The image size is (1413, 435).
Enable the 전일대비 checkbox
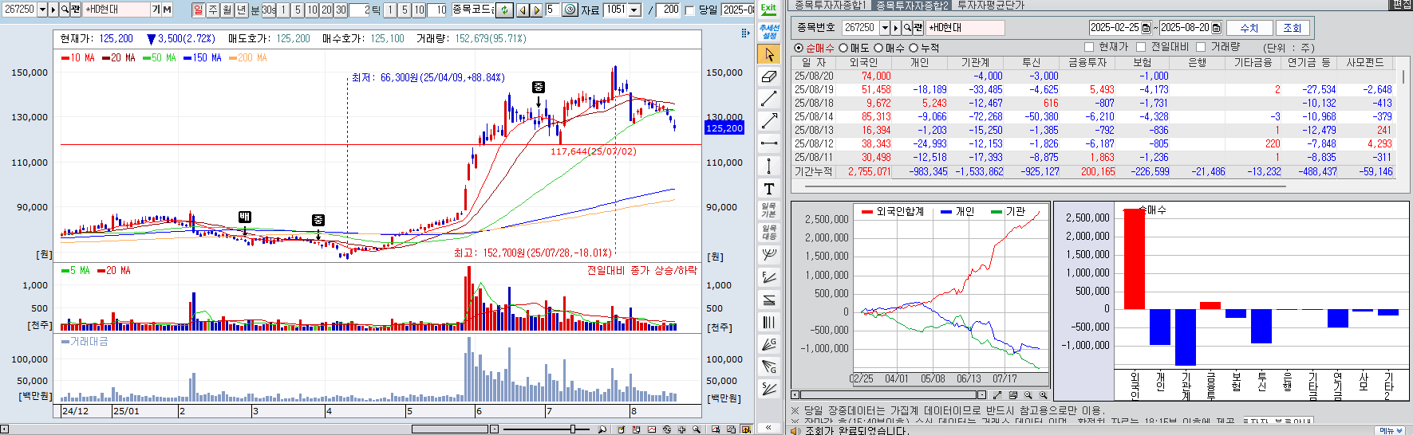[x=1141, y=47]
